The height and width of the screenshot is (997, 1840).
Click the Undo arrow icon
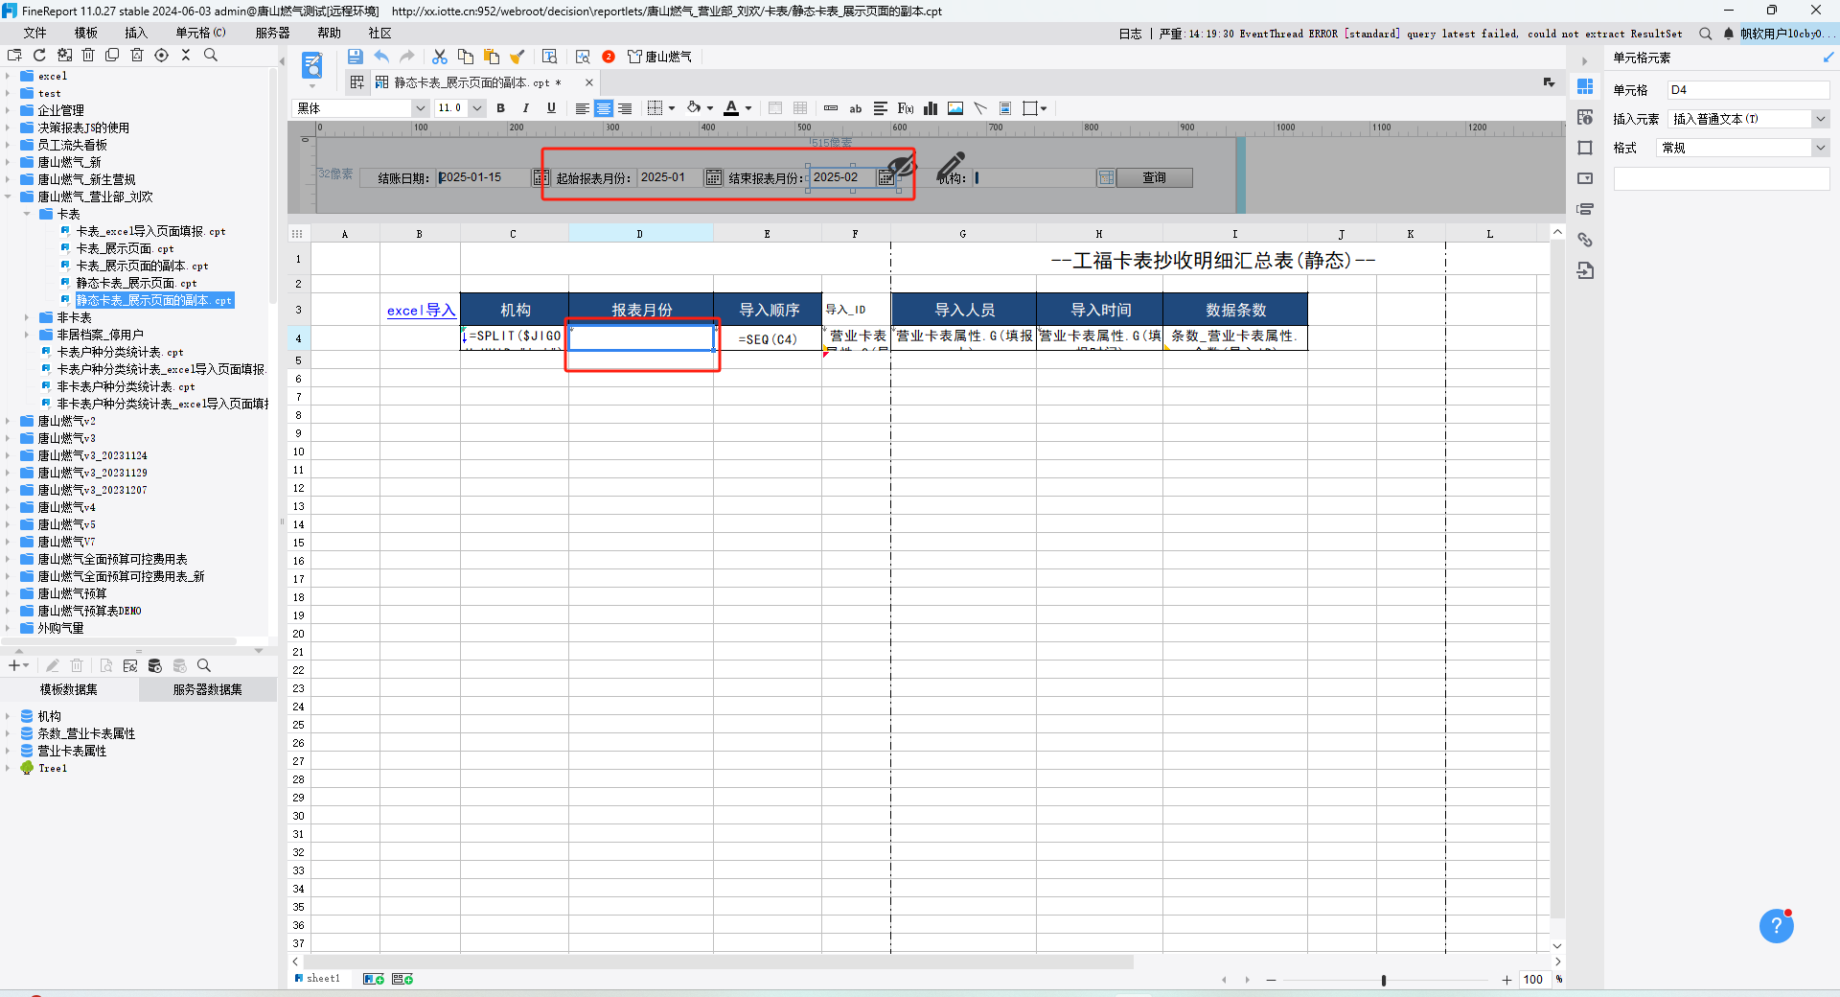pyautogui.click(x=381, y=57)
